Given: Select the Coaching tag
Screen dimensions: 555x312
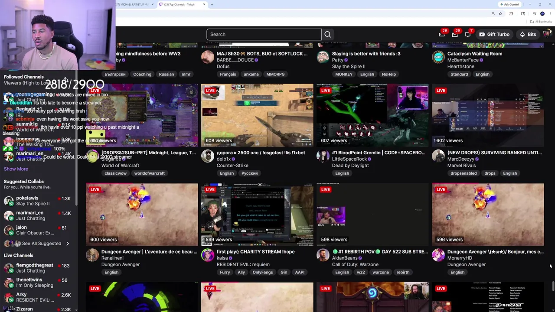Looking at the screenshot, I should (x=142, y=74).
